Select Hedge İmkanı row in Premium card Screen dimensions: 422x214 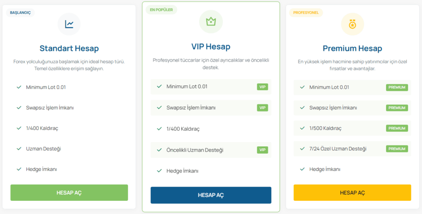352,169
